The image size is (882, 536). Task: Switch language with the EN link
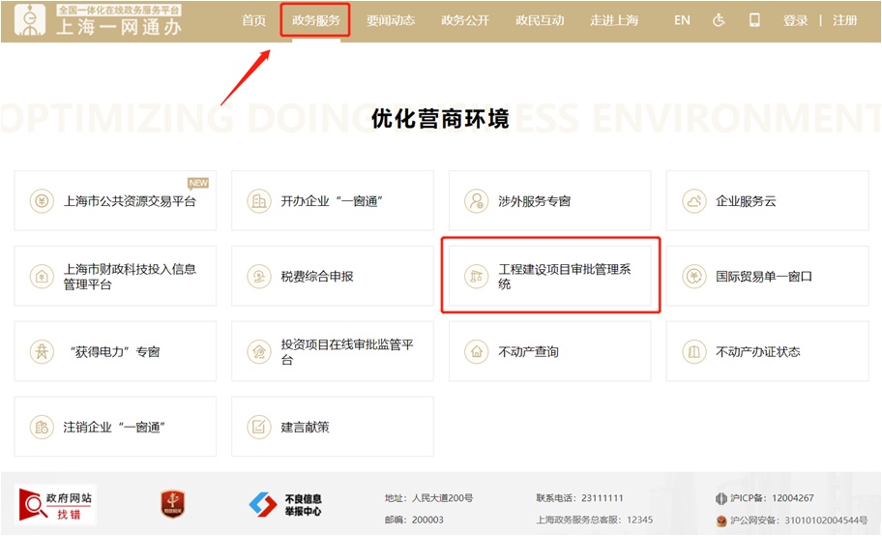[x=682, y=20]
